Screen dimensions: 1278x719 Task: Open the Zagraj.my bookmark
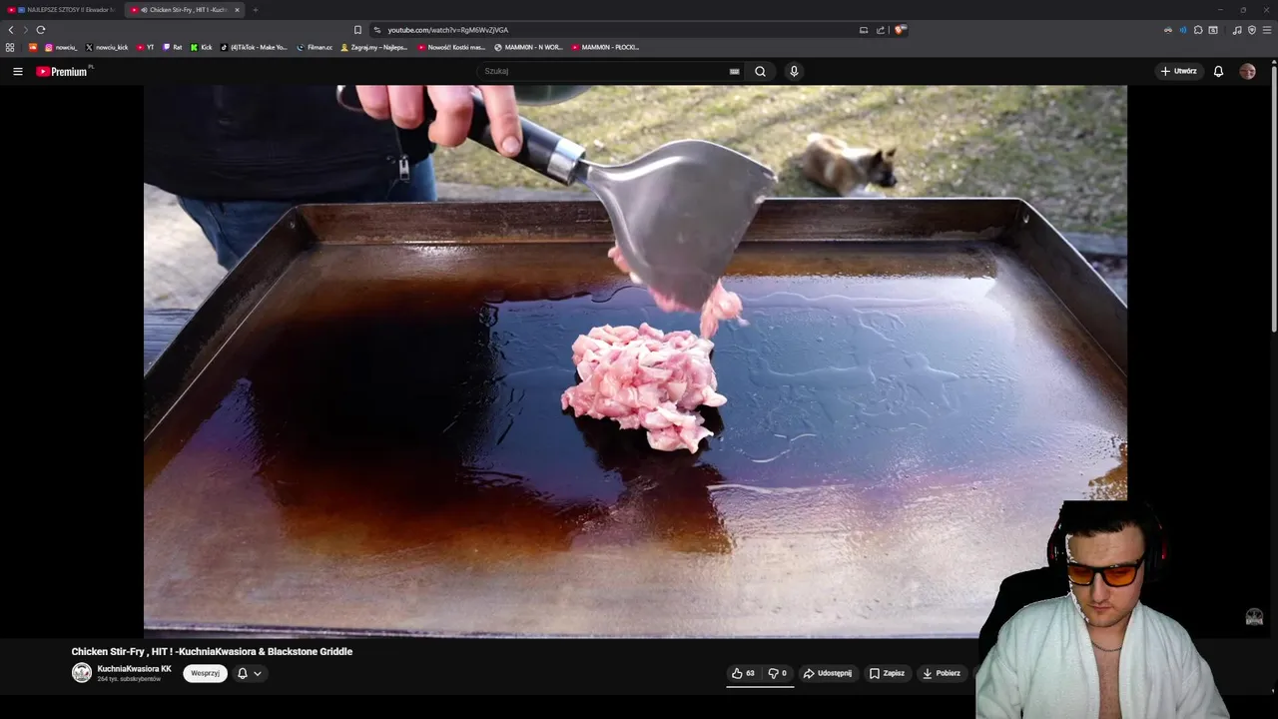click(x=376, y=47)
